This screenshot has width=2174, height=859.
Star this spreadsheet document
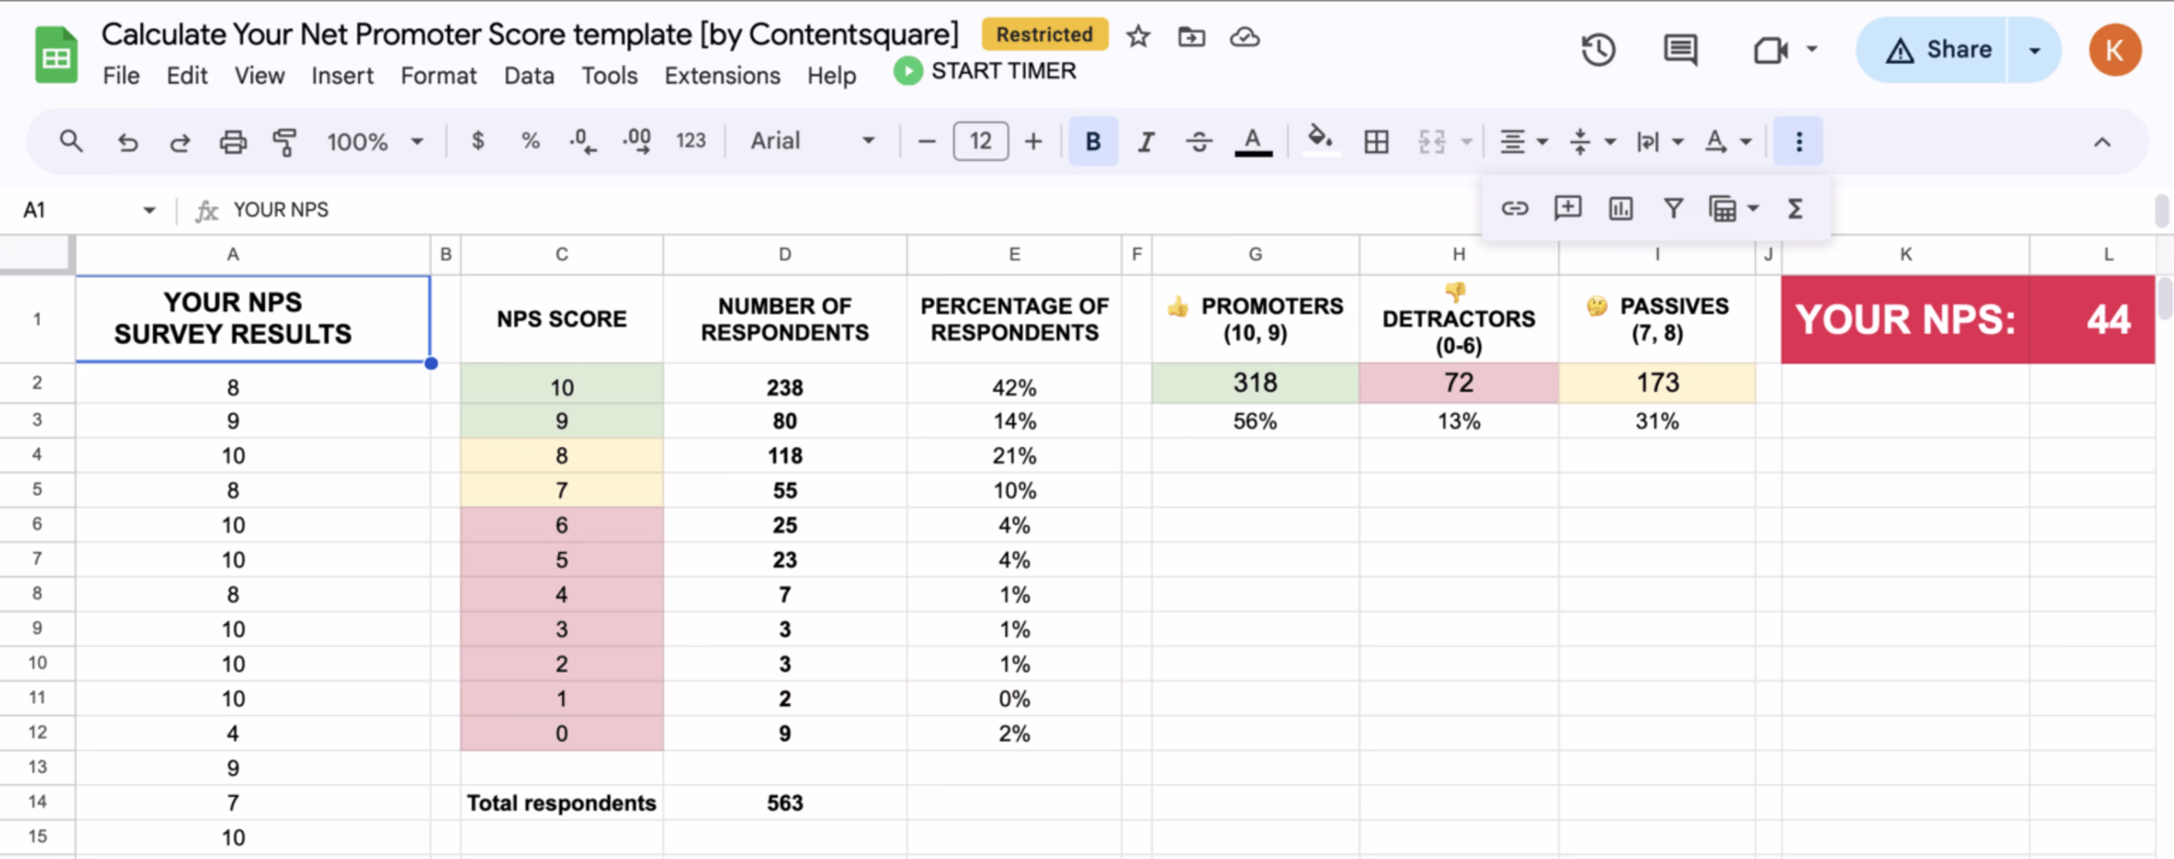coord(1139,36)
